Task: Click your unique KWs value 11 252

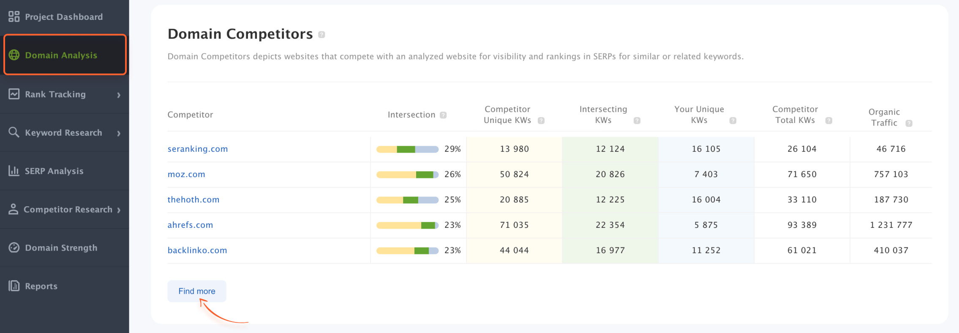Action: pyautogui.click(x=706, y=250)
